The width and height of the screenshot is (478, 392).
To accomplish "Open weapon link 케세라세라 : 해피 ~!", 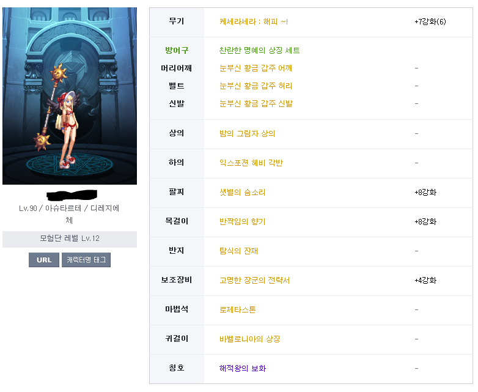I will coord(254,21).
